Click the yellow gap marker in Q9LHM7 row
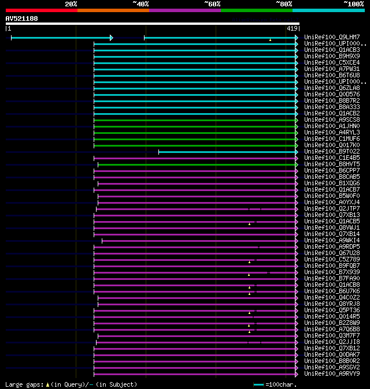The width and height of the screenshot is (370, 389). click(270, 40)
